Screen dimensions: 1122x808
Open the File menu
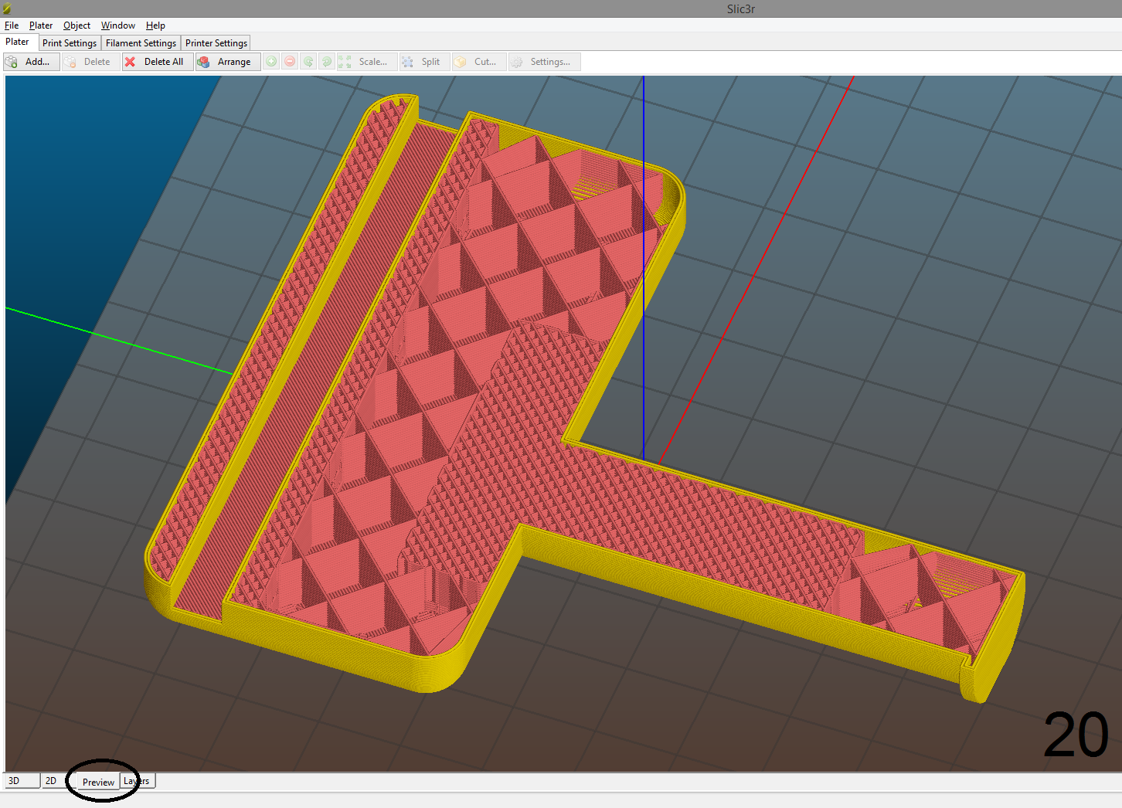pos(12,25)
